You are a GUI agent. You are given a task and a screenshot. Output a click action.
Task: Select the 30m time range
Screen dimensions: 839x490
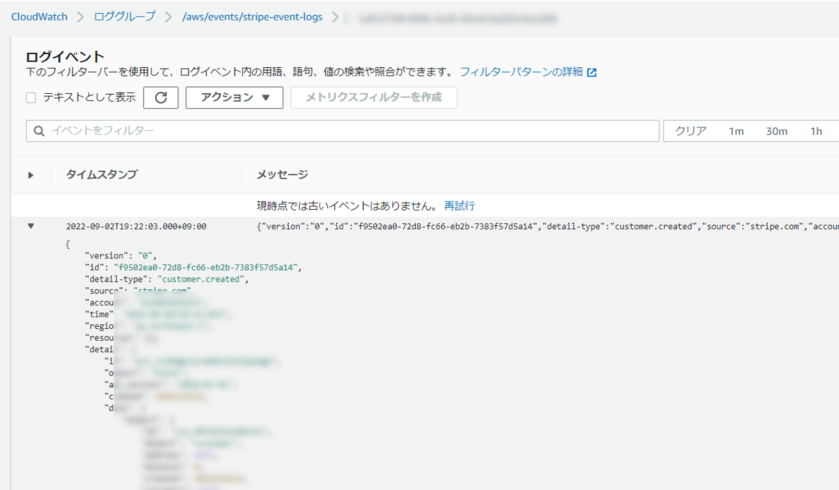777,131
